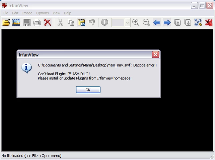Click the Copy toolbar icon
The image size is (215, 160).
tap(71, 22)
